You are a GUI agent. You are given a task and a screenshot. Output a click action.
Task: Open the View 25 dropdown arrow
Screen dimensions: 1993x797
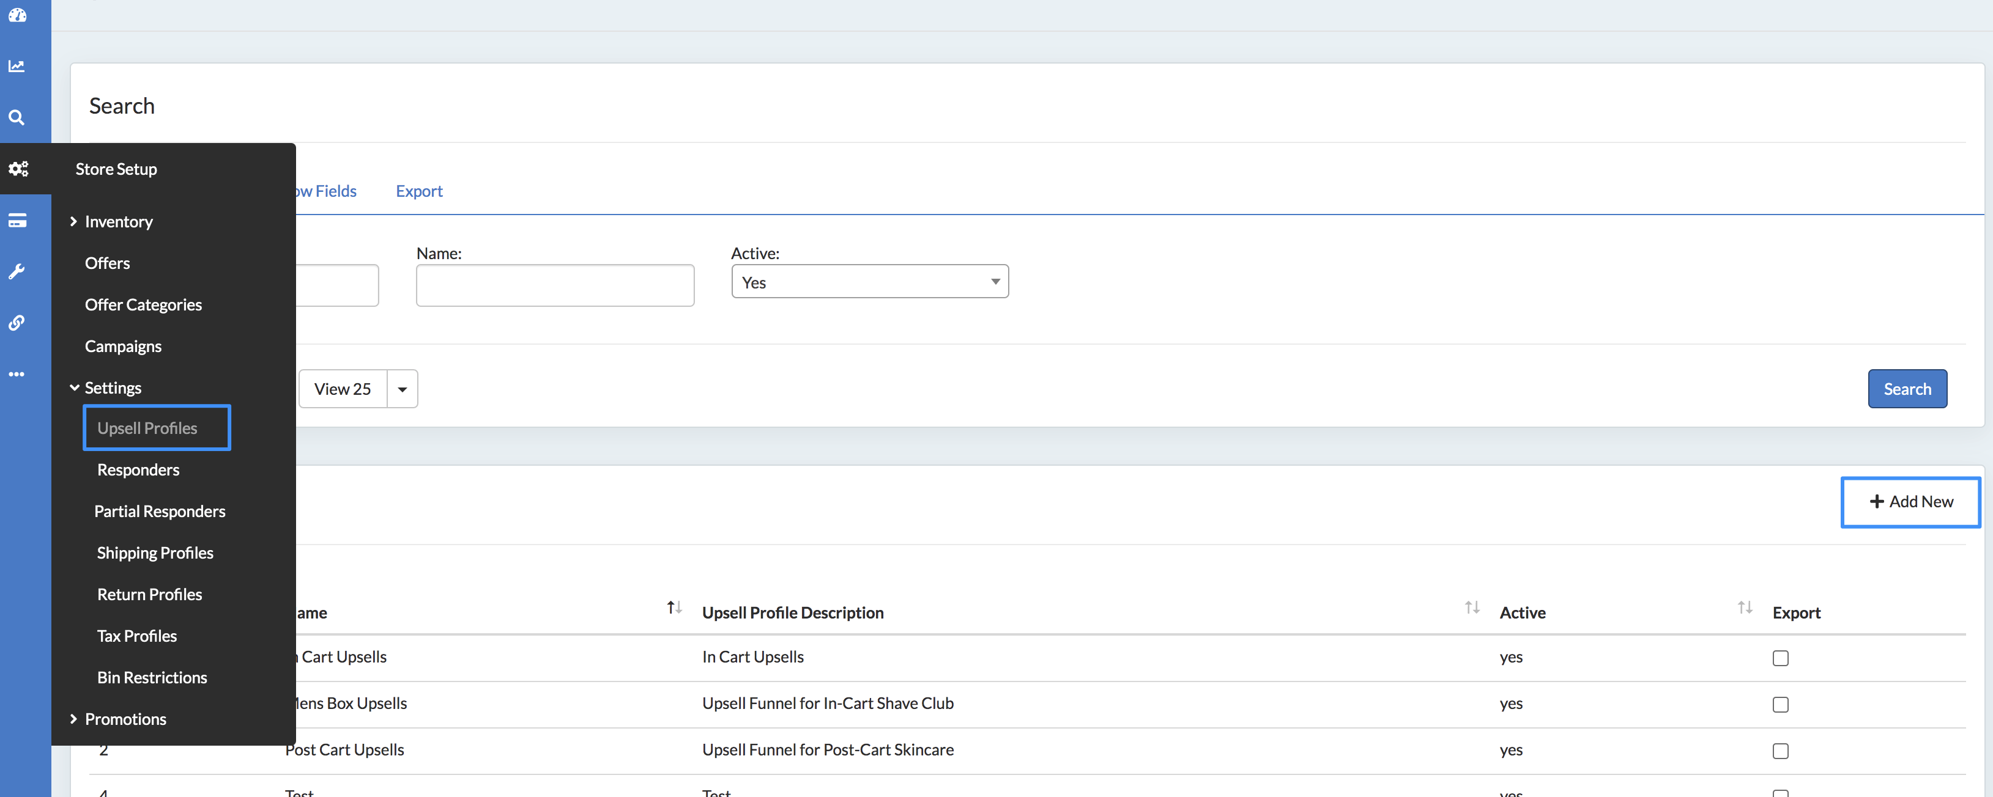click(403, 389)
